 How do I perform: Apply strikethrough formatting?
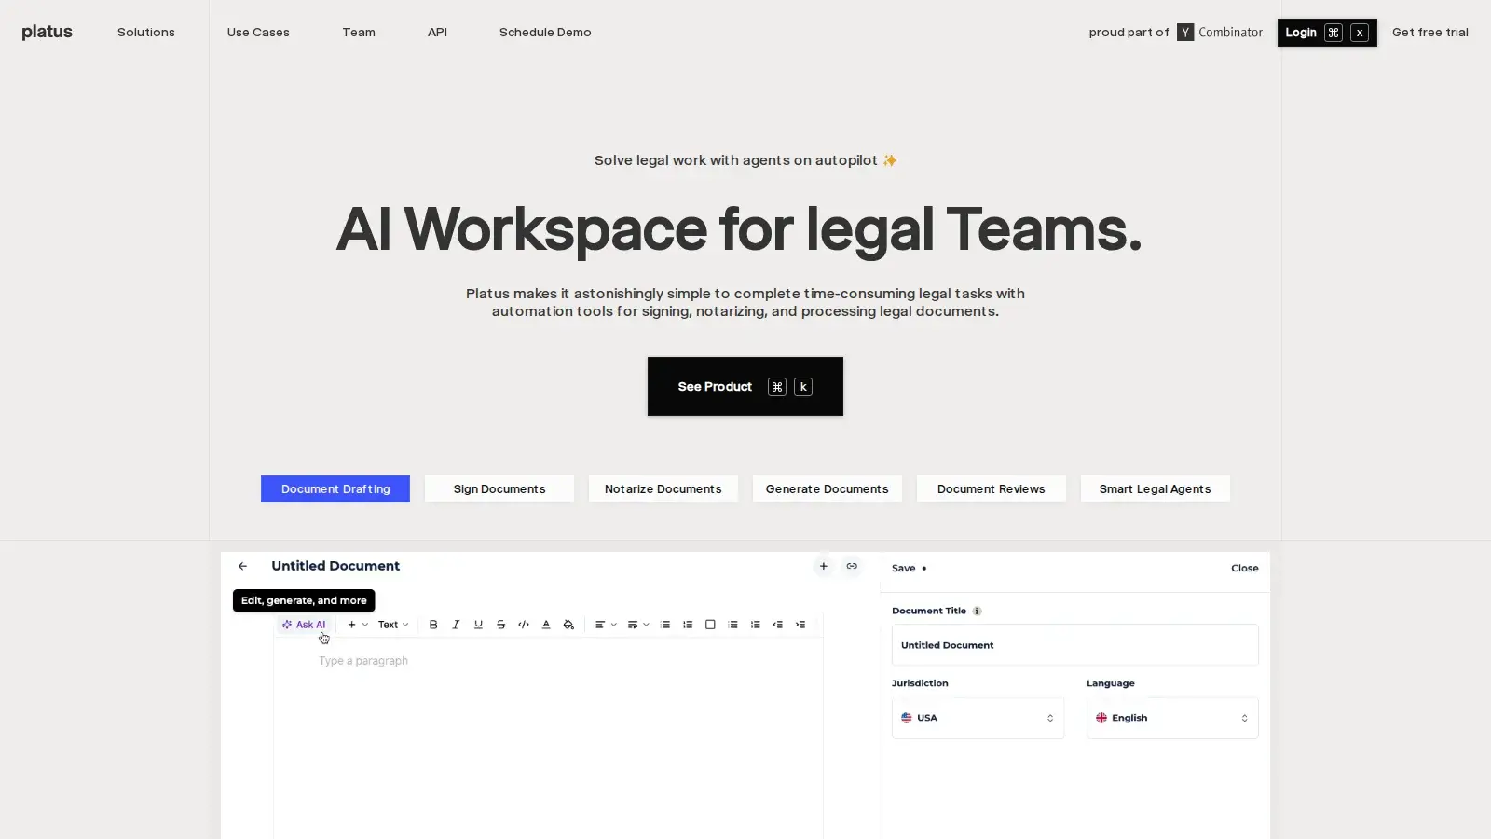tap(500, 625)
